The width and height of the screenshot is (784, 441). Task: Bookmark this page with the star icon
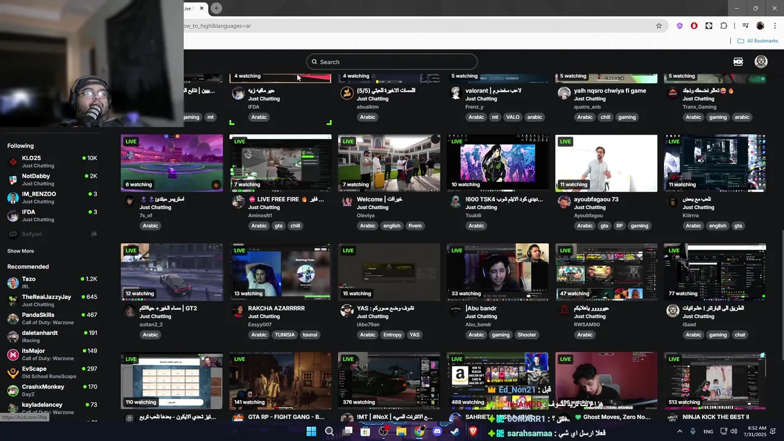coord(659,26)
